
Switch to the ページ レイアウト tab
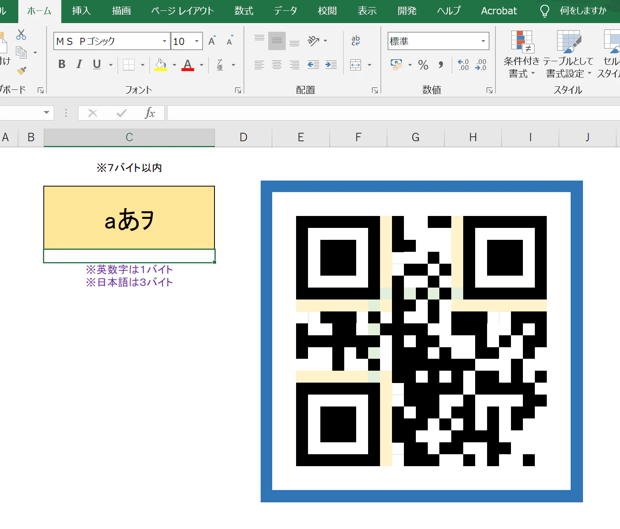point(183,11)
